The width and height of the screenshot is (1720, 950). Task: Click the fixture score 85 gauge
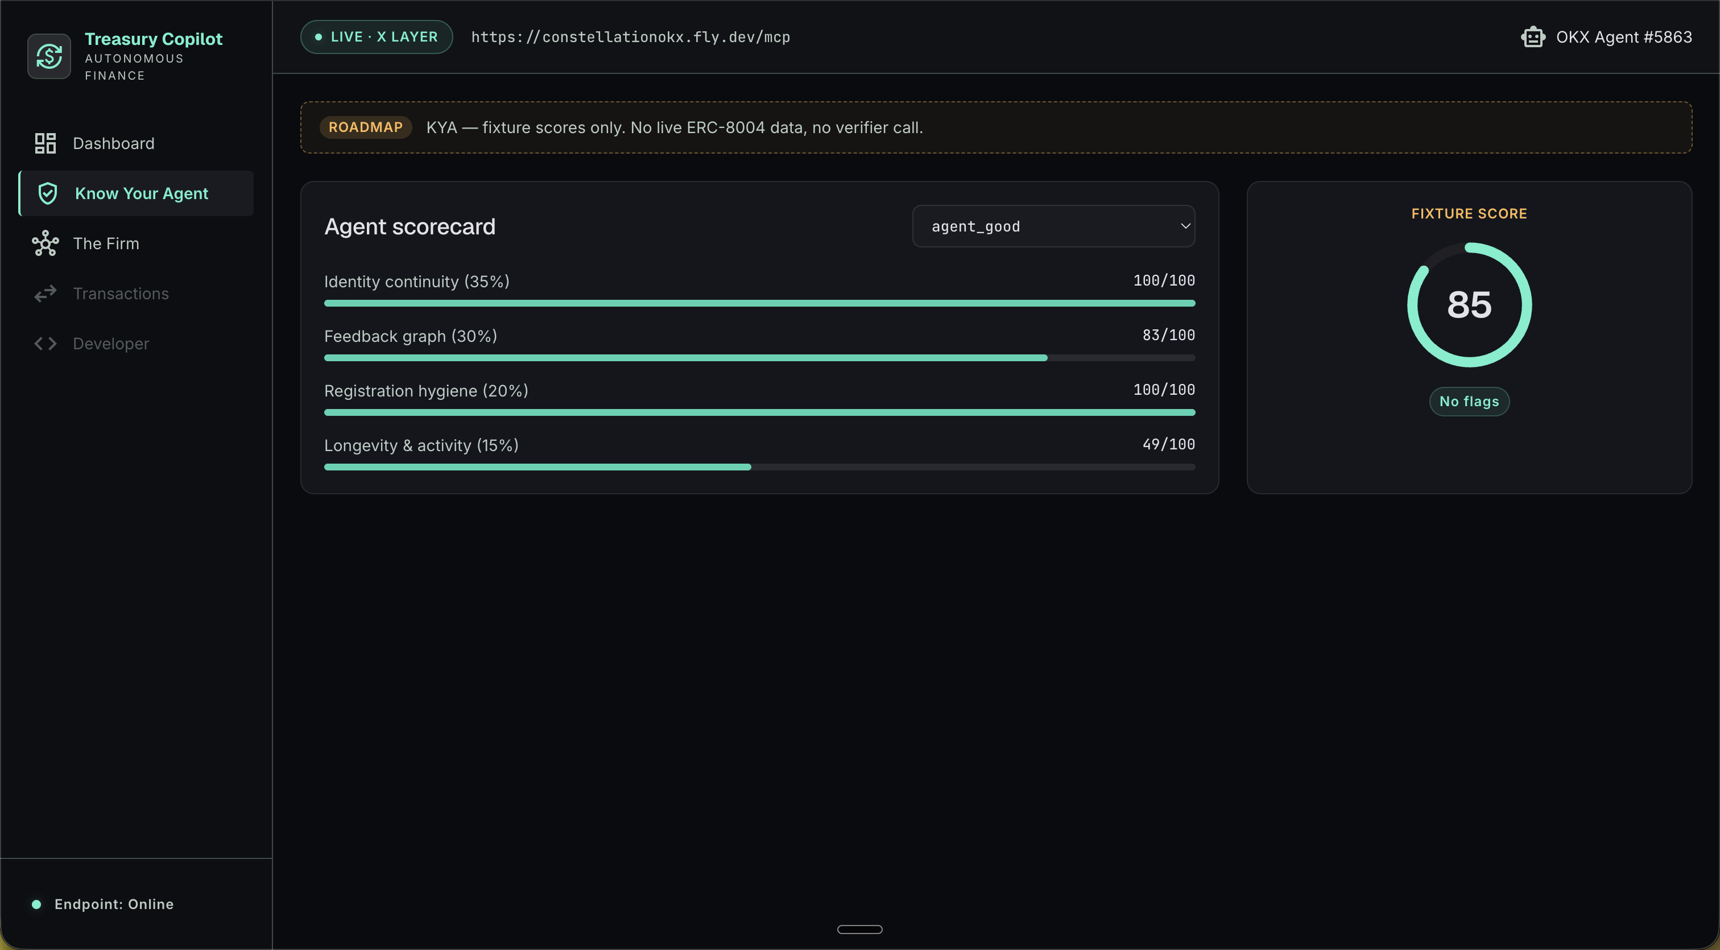(x=1469, y=305)
